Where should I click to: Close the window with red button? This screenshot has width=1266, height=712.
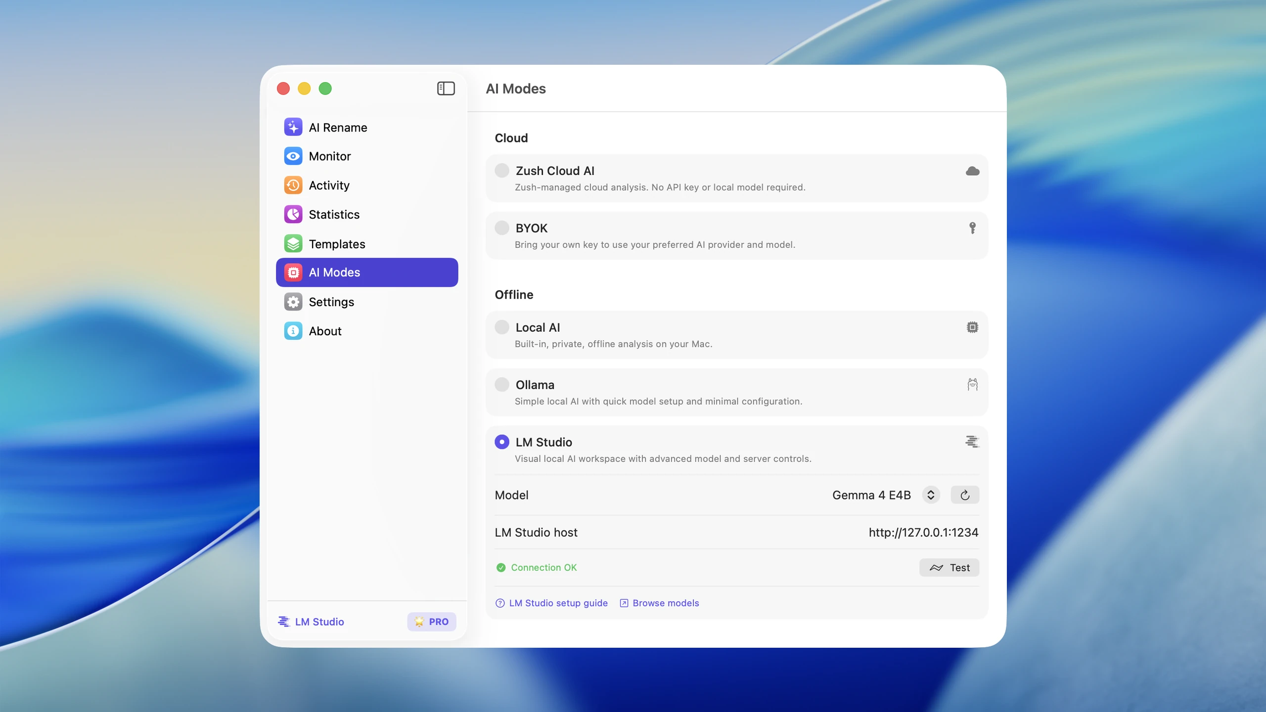point(283,89)
